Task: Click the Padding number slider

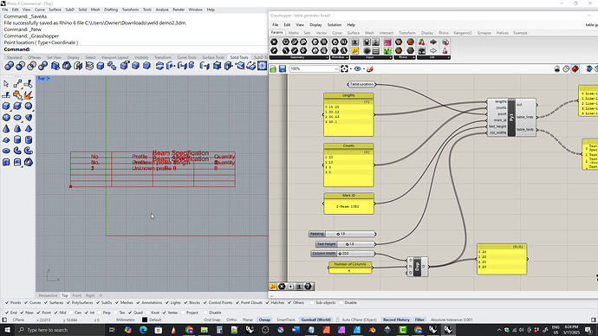Action: click(x=342, y=234)
